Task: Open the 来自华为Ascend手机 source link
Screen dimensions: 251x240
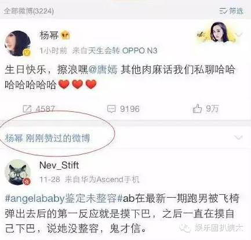Action: click(102, 180)
